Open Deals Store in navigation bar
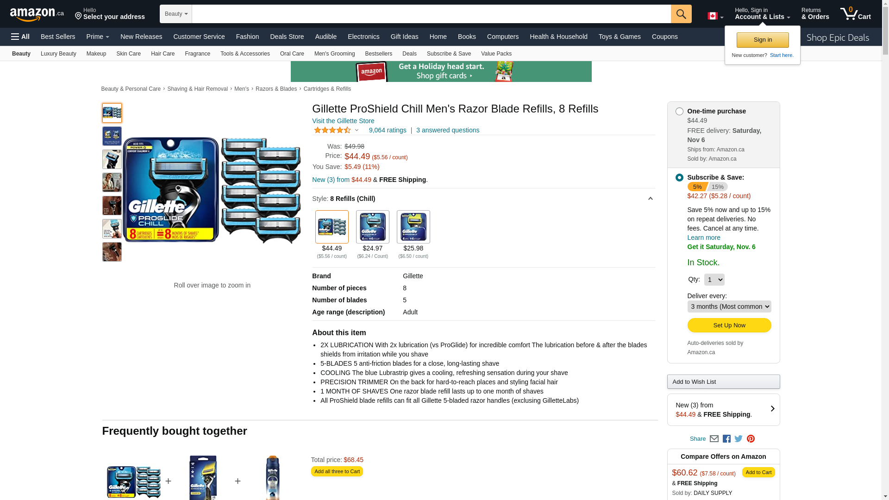The width and height of the screenshot is (889, 500). (x=287, y=37)
